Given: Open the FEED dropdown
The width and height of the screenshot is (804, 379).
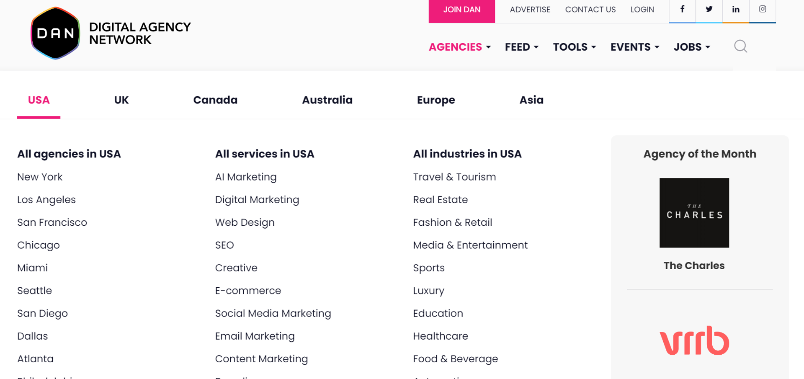Looking at the screenshot, I should (x=518, y=47).
